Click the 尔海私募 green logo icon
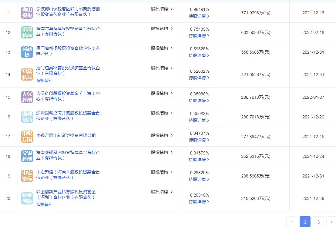 pos(27,32)
